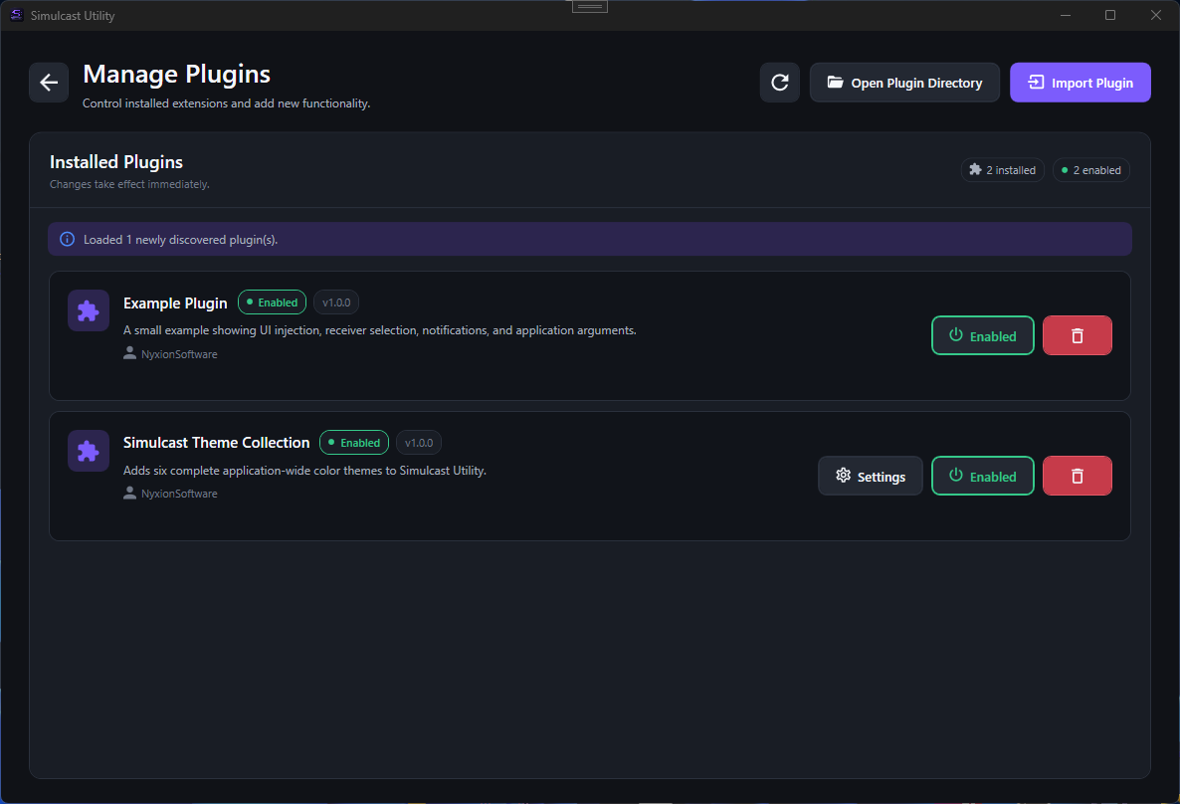Screen dimensions: 1180x804
Task: Click the Example Plugin v1.0.0 version tag
Action: [336, 301]
